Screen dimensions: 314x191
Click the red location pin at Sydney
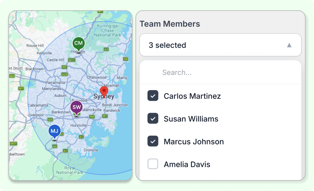pyautogui.click(x=104, y=91)
